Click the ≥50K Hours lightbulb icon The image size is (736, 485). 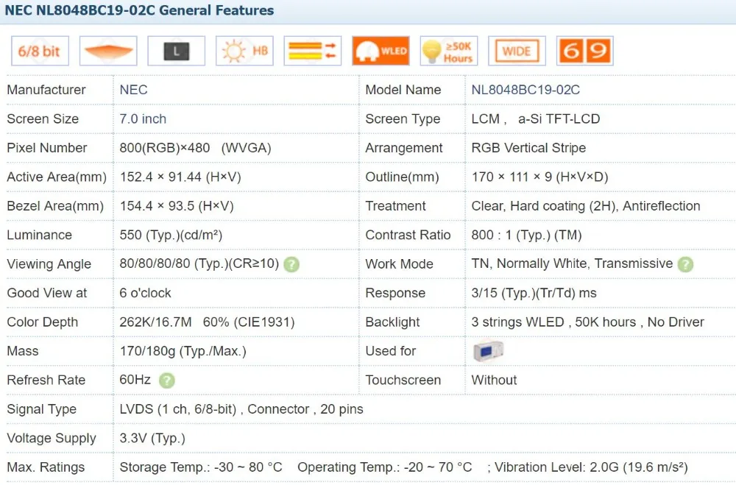pyautogui.click(x=449, y=51)
